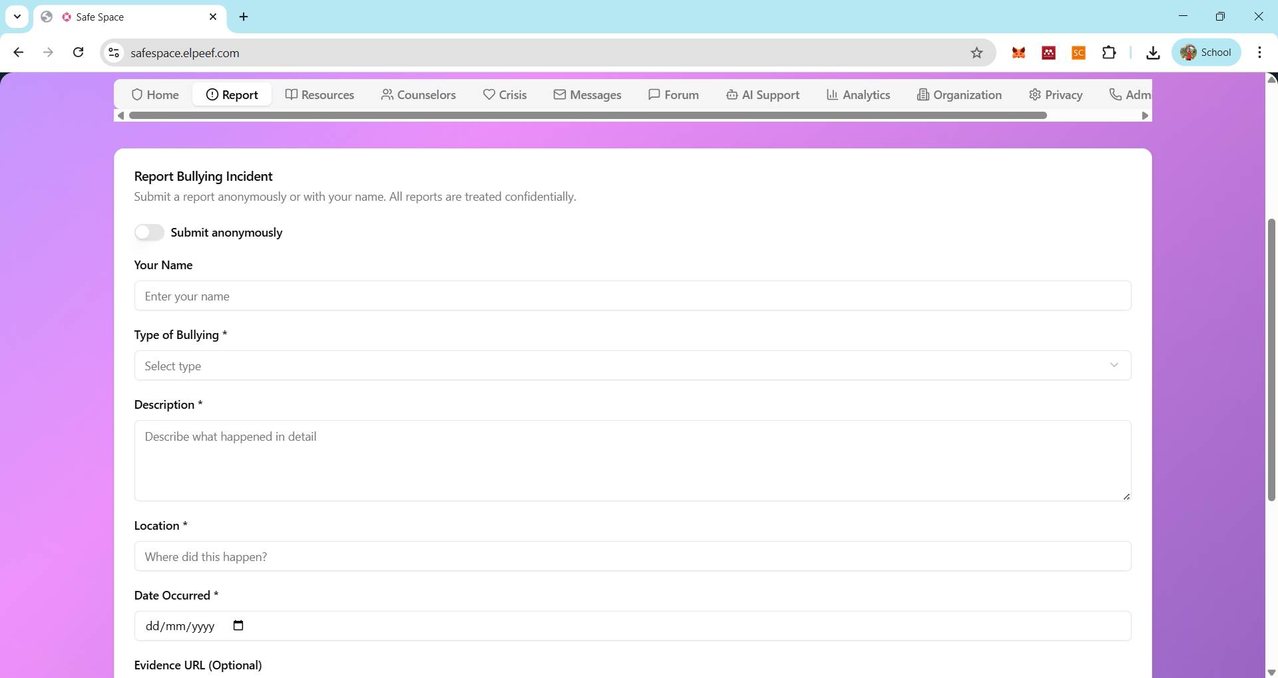View the Messages tab
1278x678 pixels.
pyautogui.click(x=588, y=94)
